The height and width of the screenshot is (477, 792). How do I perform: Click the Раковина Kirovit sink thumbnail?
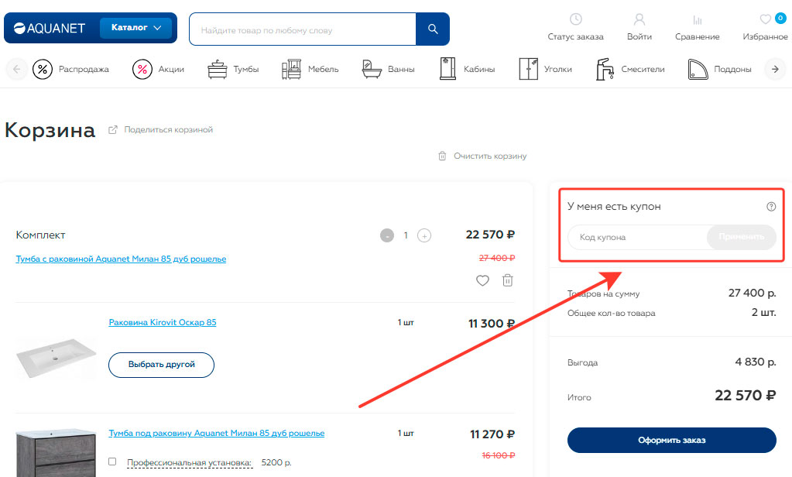point(56,358)
